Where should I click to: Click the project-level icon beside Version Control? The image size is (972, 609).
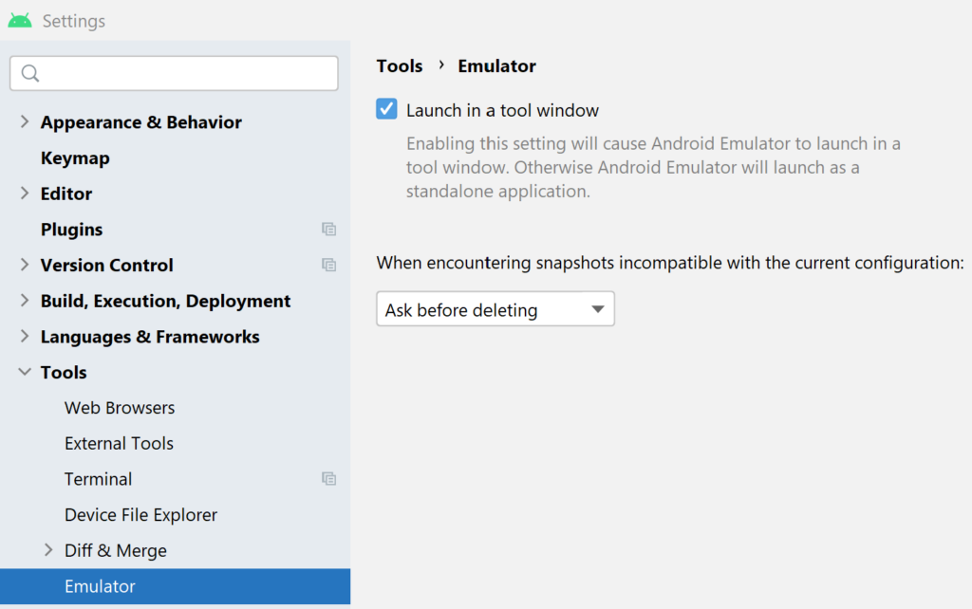[328, 266]
